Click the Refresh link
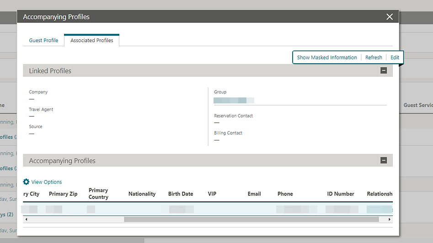This screenshot has height=243, width=433. [374, 58]
